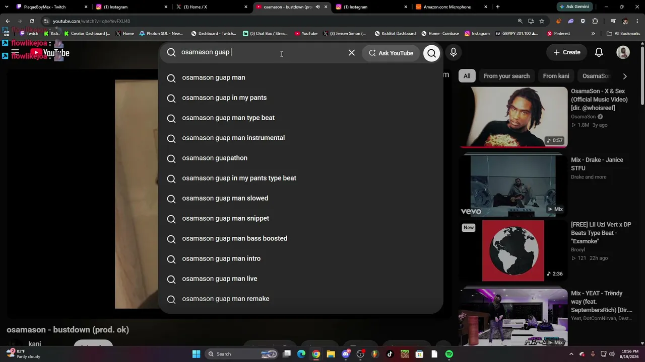Open the Photon SOL bookmark
The width and height of the screenshot is (645, 362).
tap(161, 34)
